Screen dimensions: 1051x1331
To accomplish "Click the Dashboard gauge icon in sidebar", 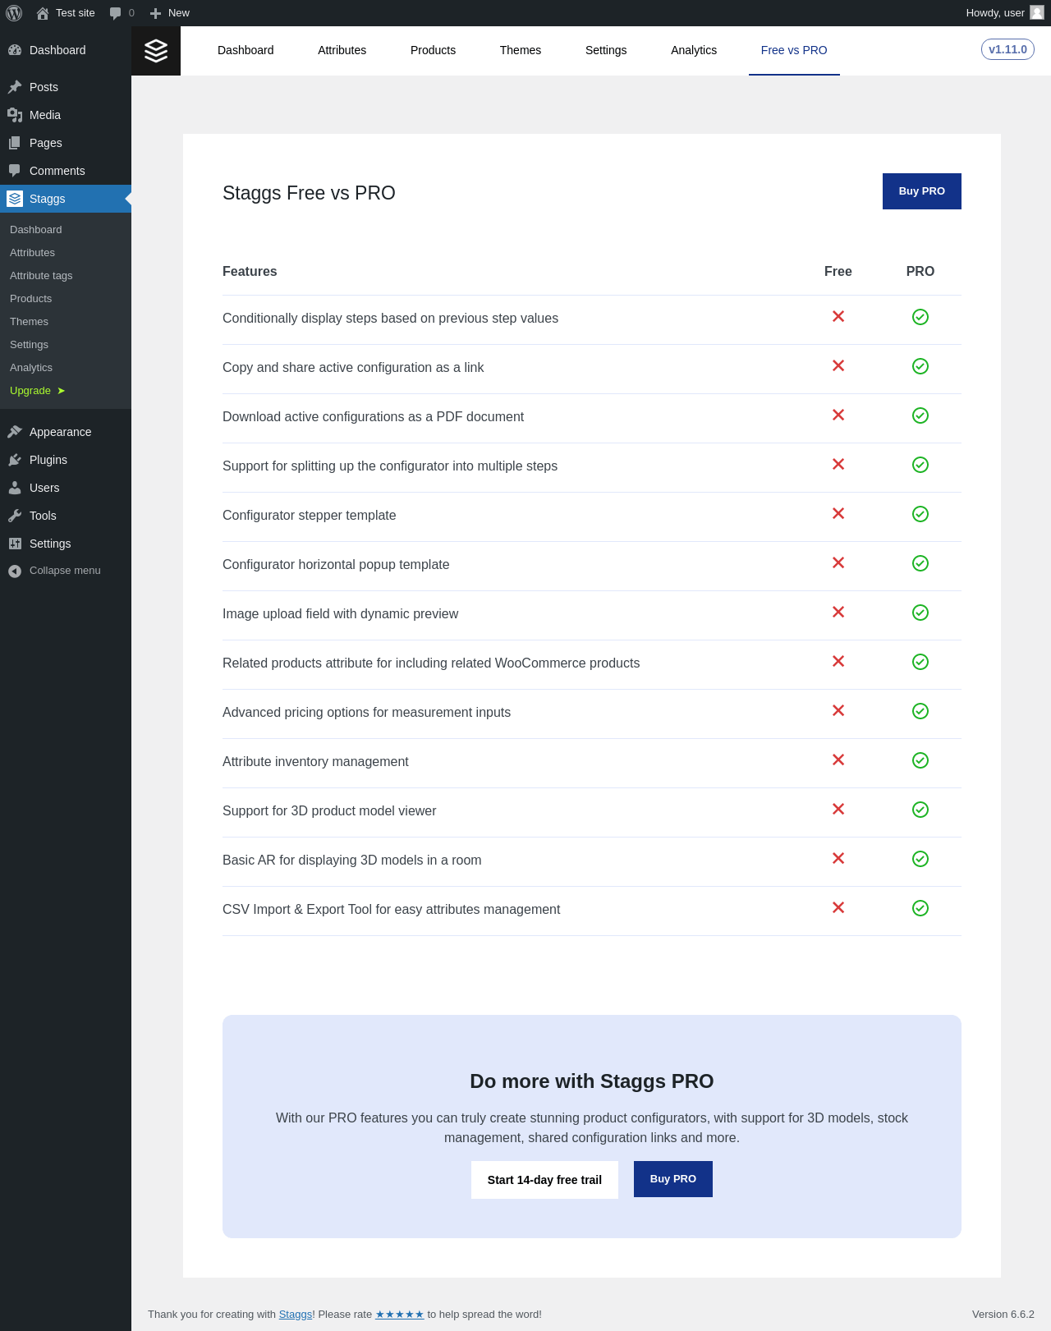I will click(x=15, y=50).
